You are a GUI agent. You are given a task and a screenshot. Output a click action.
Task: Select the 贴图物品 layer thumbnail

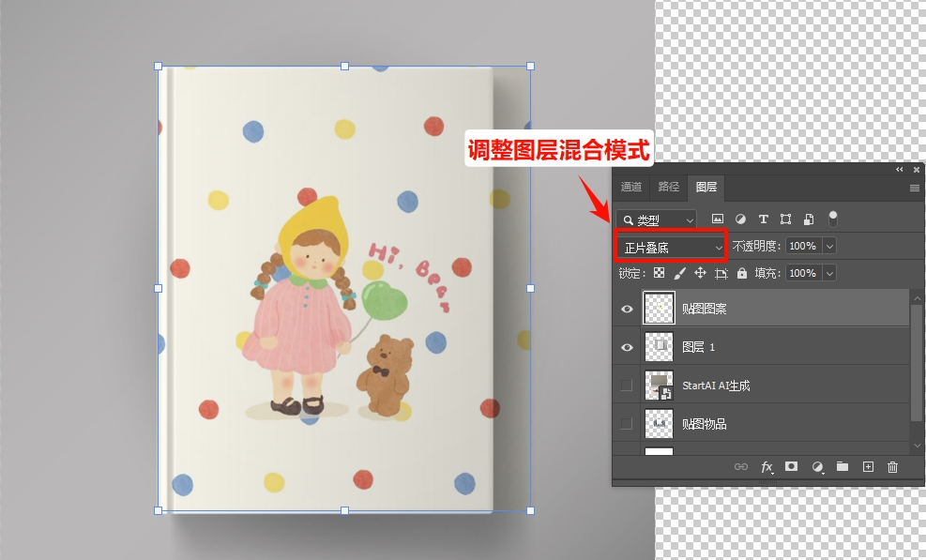pyautogui.click(x=660, y=423)
